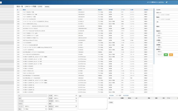This screenshot has height=111, width=178.
Task: Click the JAN search input field
Action: pyautogui.click(x=167, y=24)
